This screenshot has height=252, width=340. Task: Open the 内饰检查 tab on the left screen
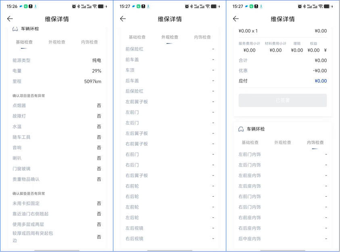point(90,42)
